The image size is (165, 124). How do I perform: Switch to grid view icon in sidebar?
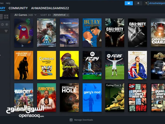click(6, 17)
